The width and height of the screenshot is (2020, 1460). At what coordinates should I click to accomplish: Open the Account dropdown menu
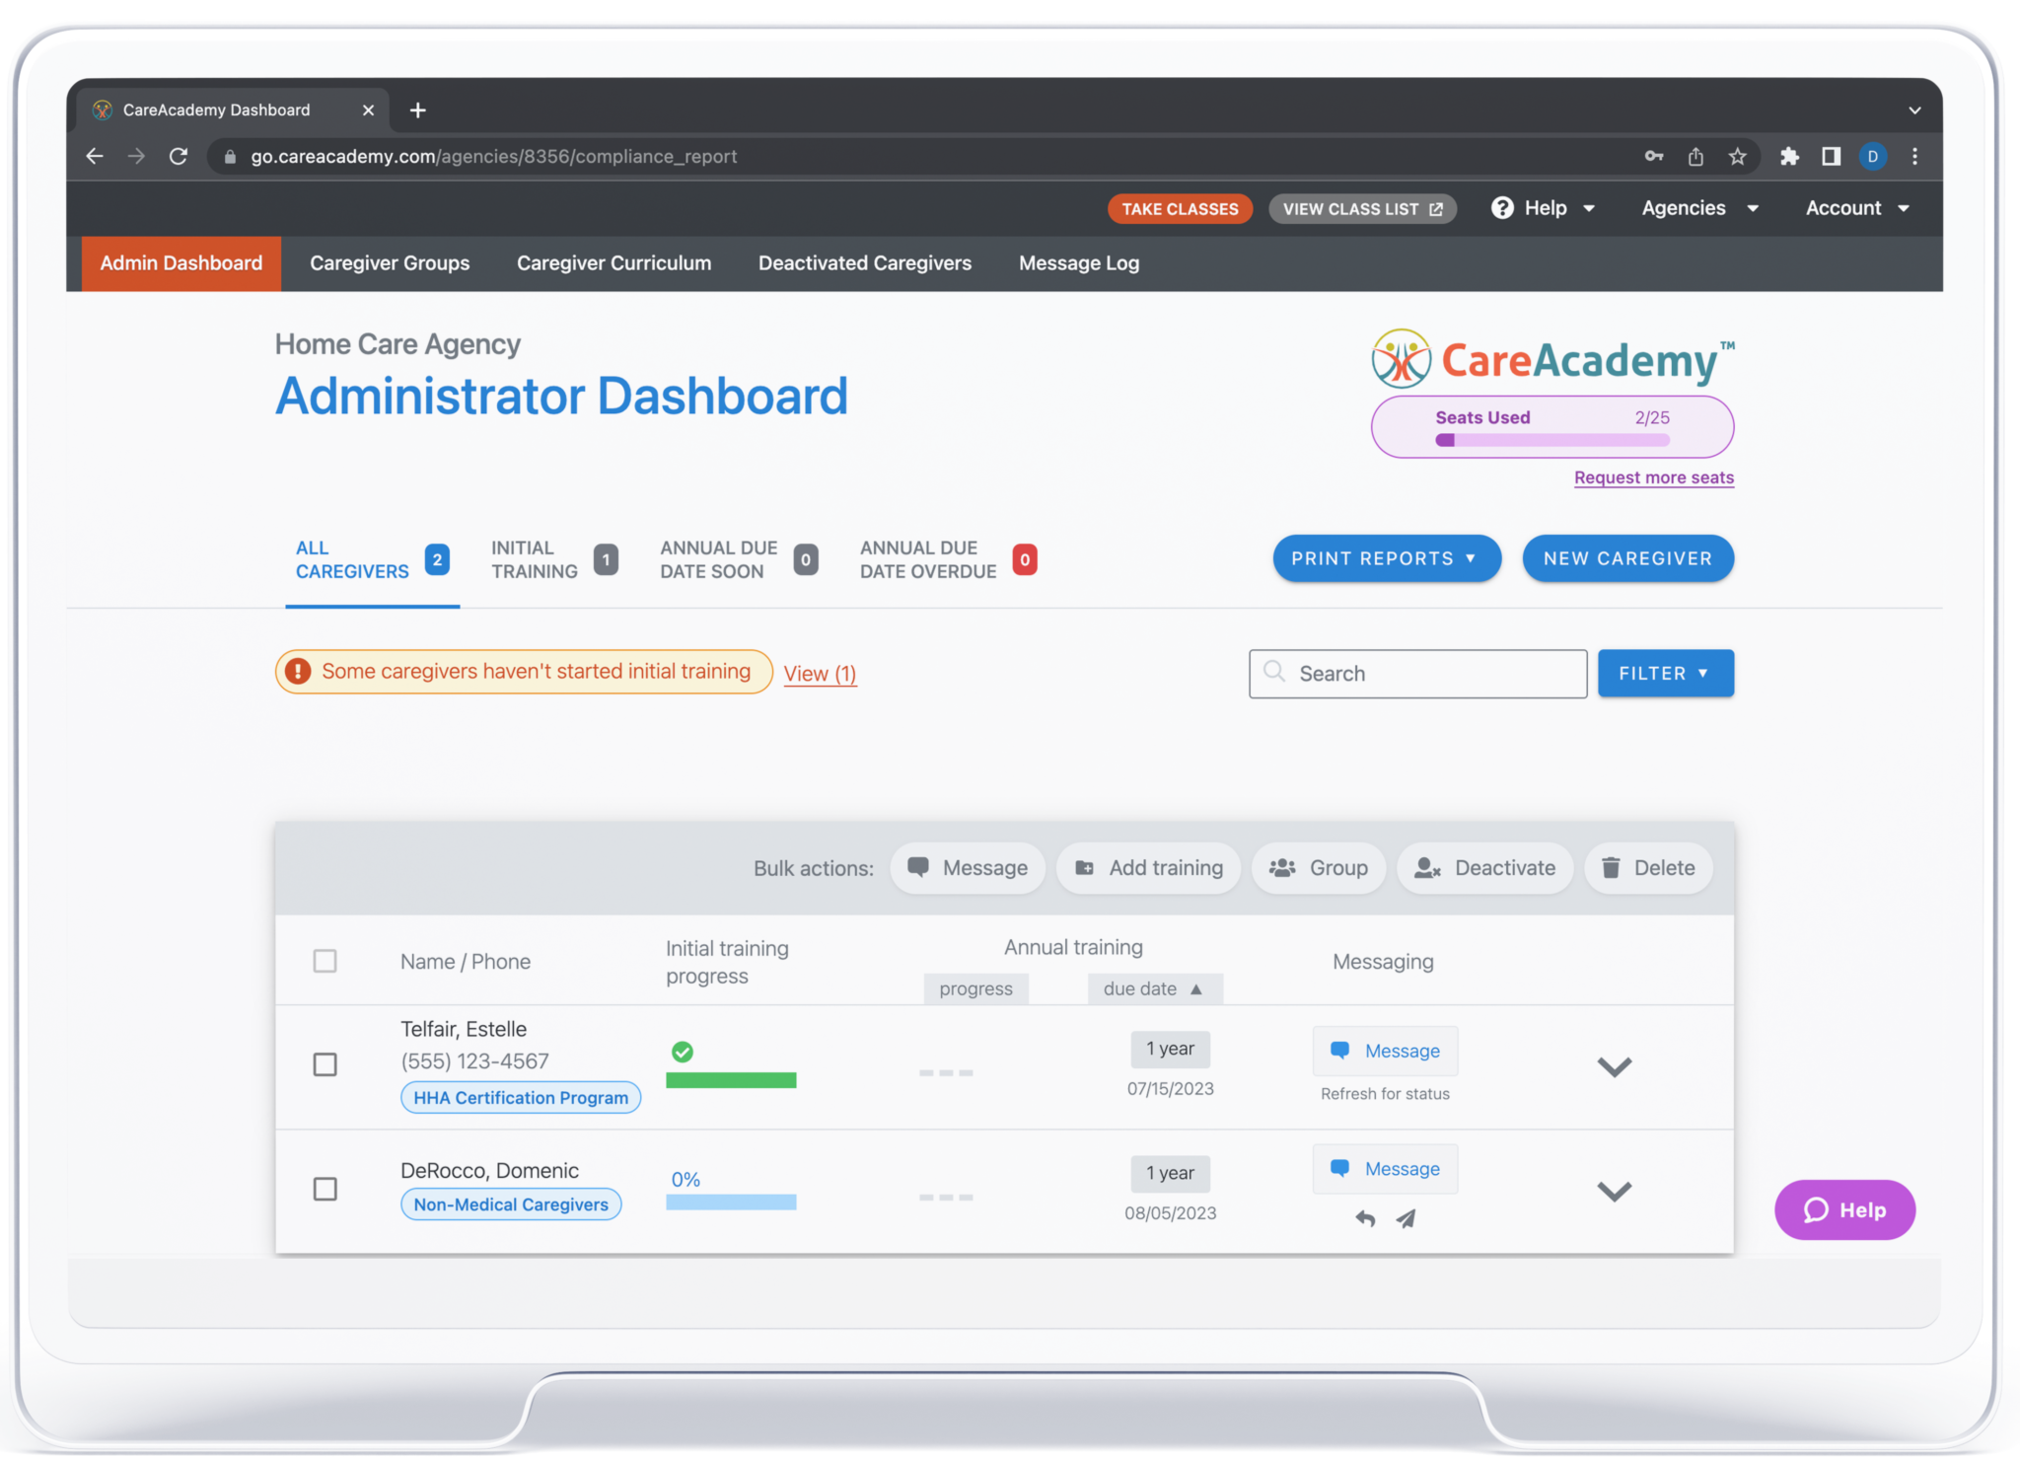[x=1857, y=208]
